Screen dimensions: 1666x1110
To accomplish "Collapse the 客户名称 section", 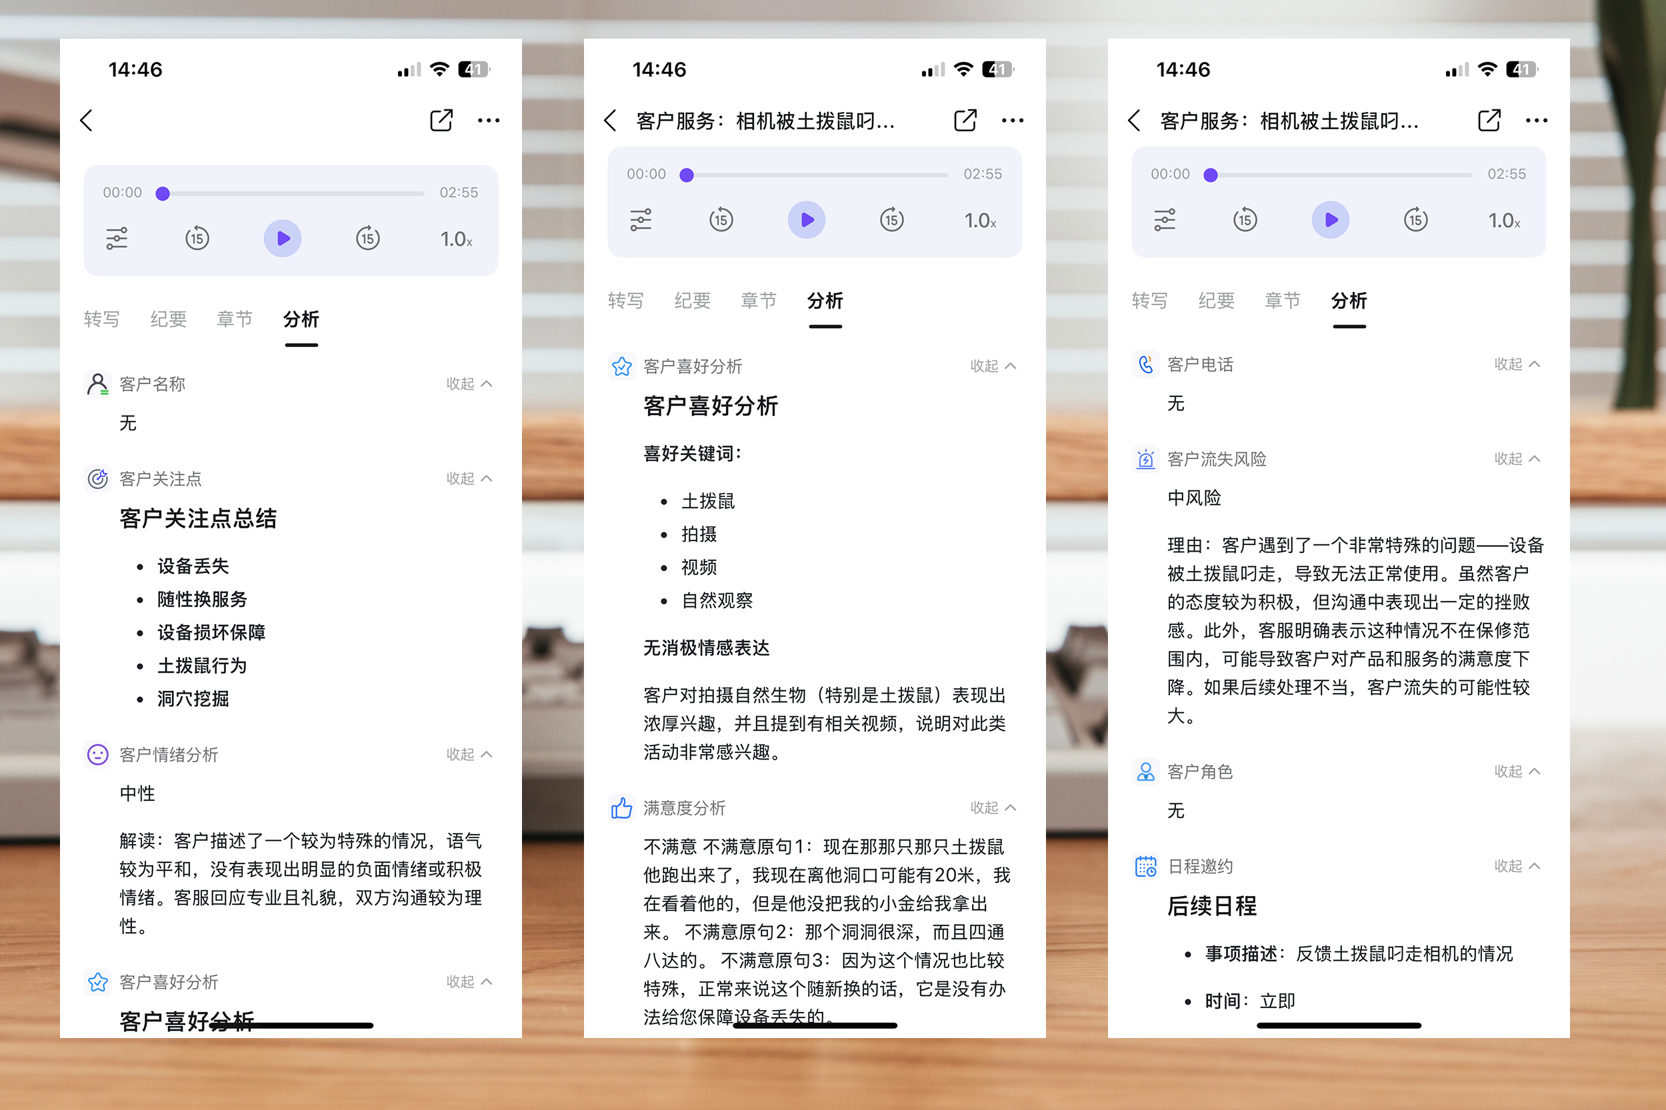I will [469, 384].
